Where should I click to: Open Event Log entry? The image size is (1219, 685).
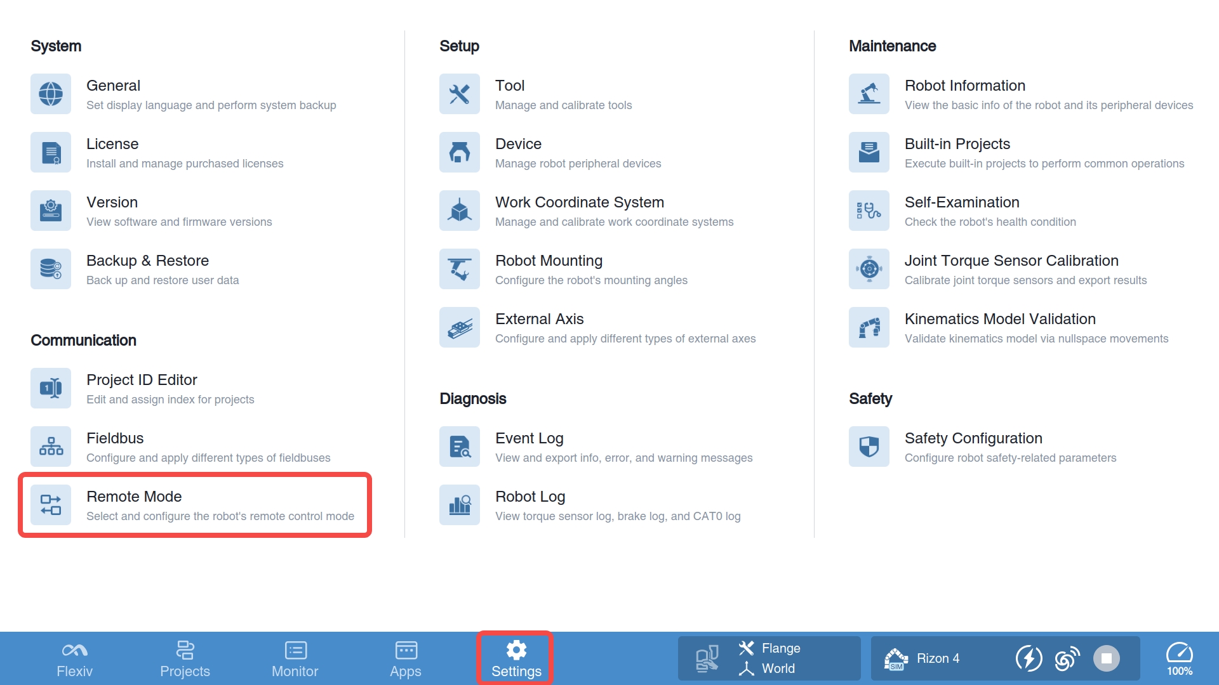tap(596, 447)
